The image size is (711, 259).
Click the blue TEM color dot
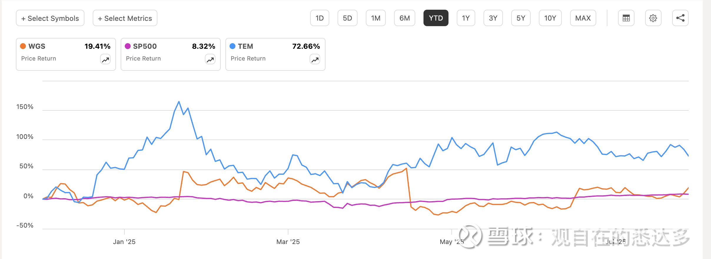[x=232, y=46]
